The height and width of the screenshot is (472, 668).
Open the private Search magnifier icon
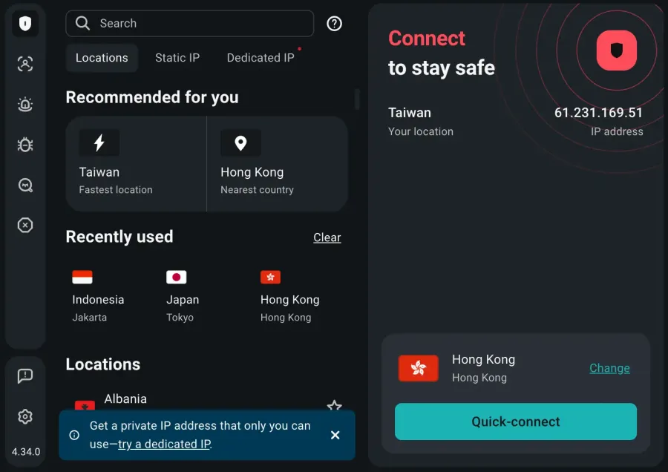(25, 185)
